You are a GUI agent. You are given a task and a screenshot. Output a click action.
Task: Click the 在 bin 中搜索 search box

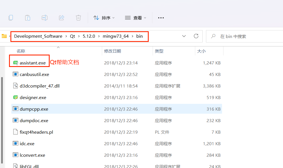[244, 36]
